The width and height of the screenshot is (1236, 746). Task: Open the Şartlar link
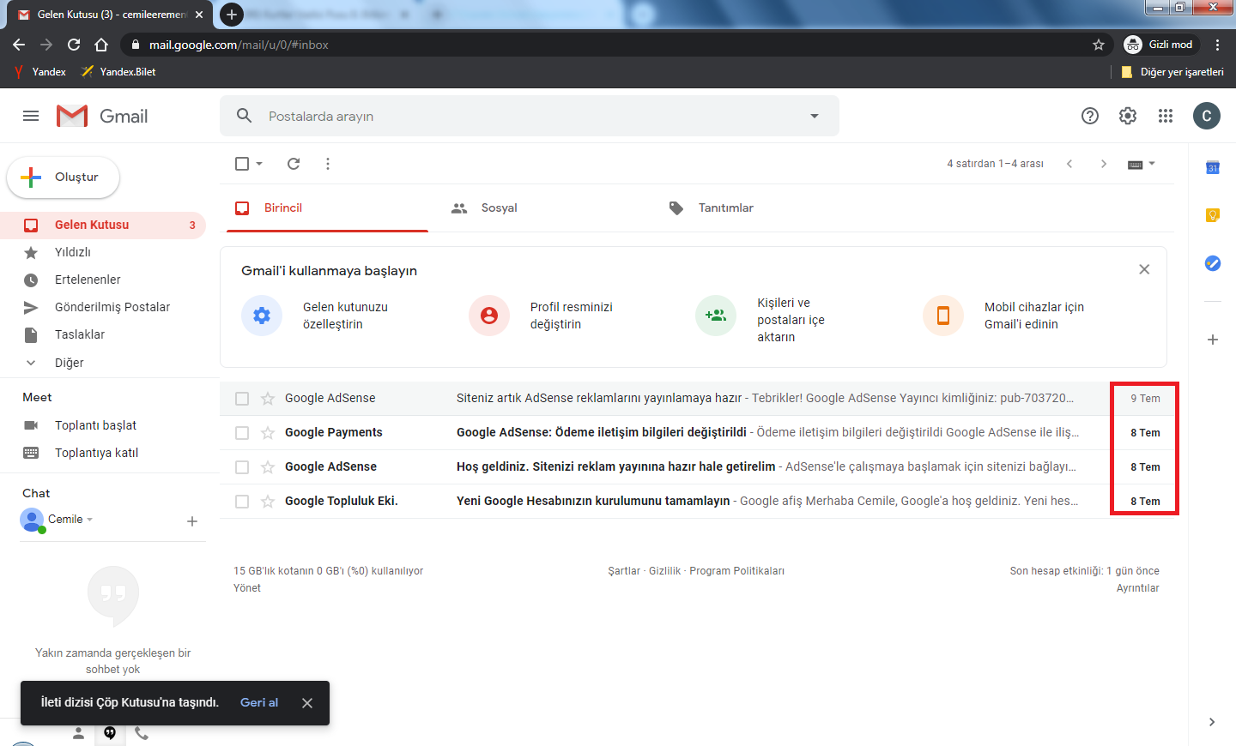coord(624,571)
